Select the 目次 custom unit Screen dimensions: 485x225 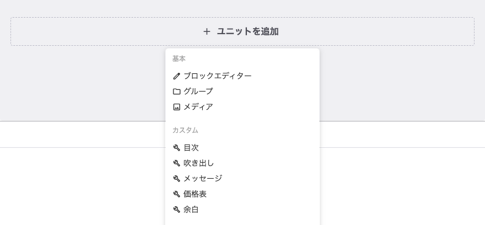[242, 148]
